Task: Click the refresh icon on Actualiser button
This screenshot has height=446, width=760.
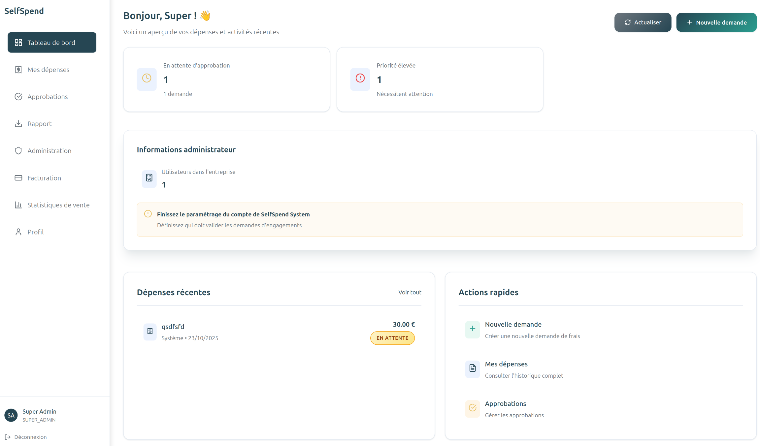Action: [x=628, y=22]
